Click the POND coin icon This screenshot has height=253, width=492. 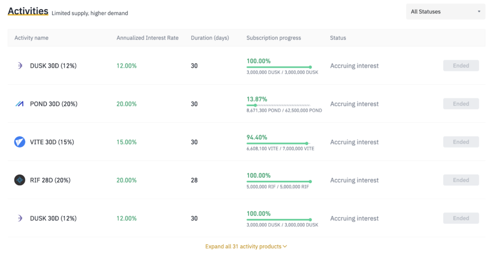pyautogui.click(x=20, y=104)
